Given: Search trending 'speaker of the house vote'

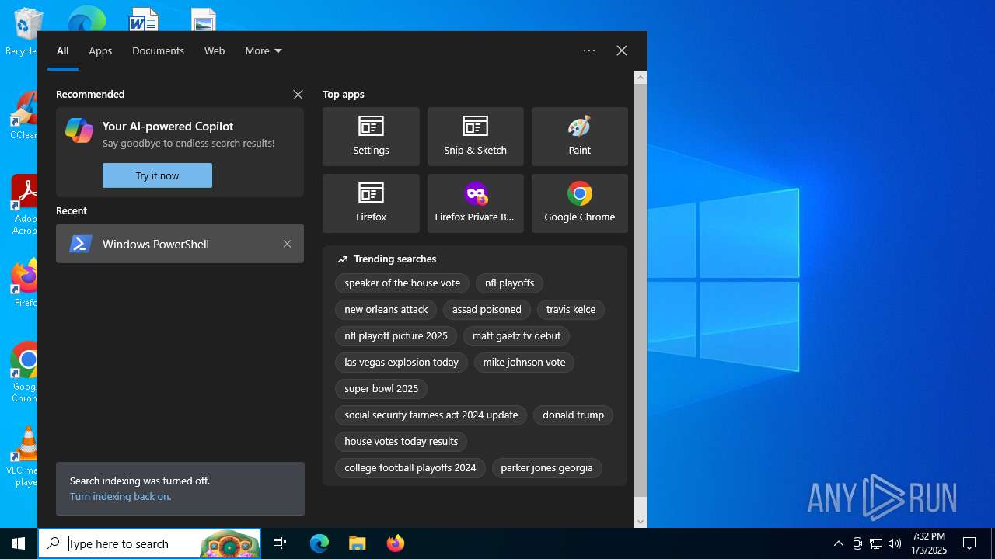Looking at the screenshot, I should [403, 283].
